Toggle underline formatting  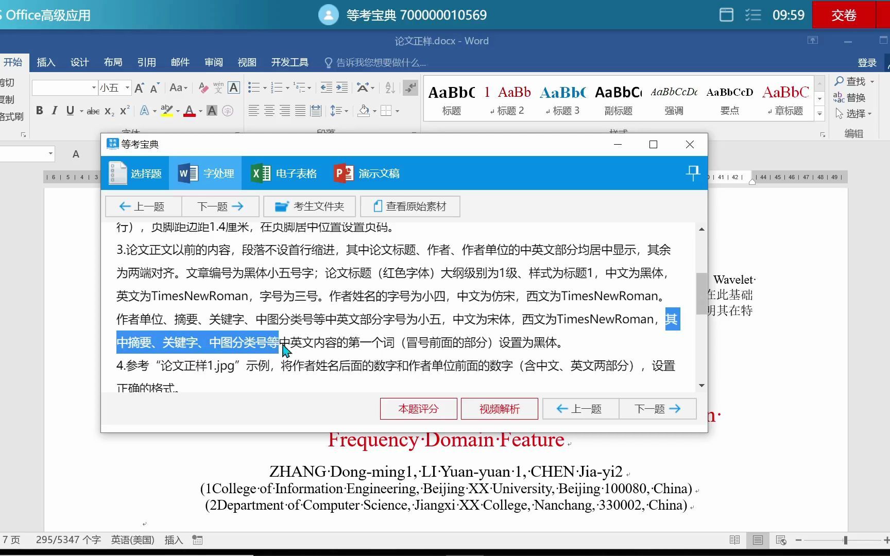[x=70, y=111]
